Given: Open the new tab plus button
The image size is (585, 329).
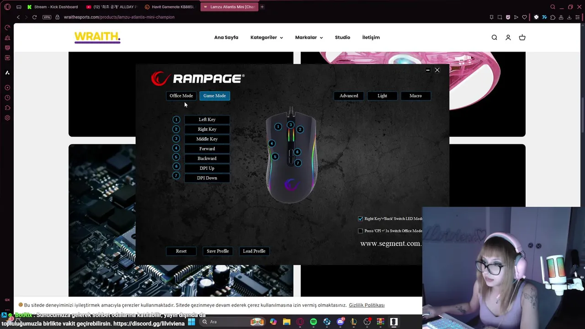Looking at the screenshot, I should point(262,7).
